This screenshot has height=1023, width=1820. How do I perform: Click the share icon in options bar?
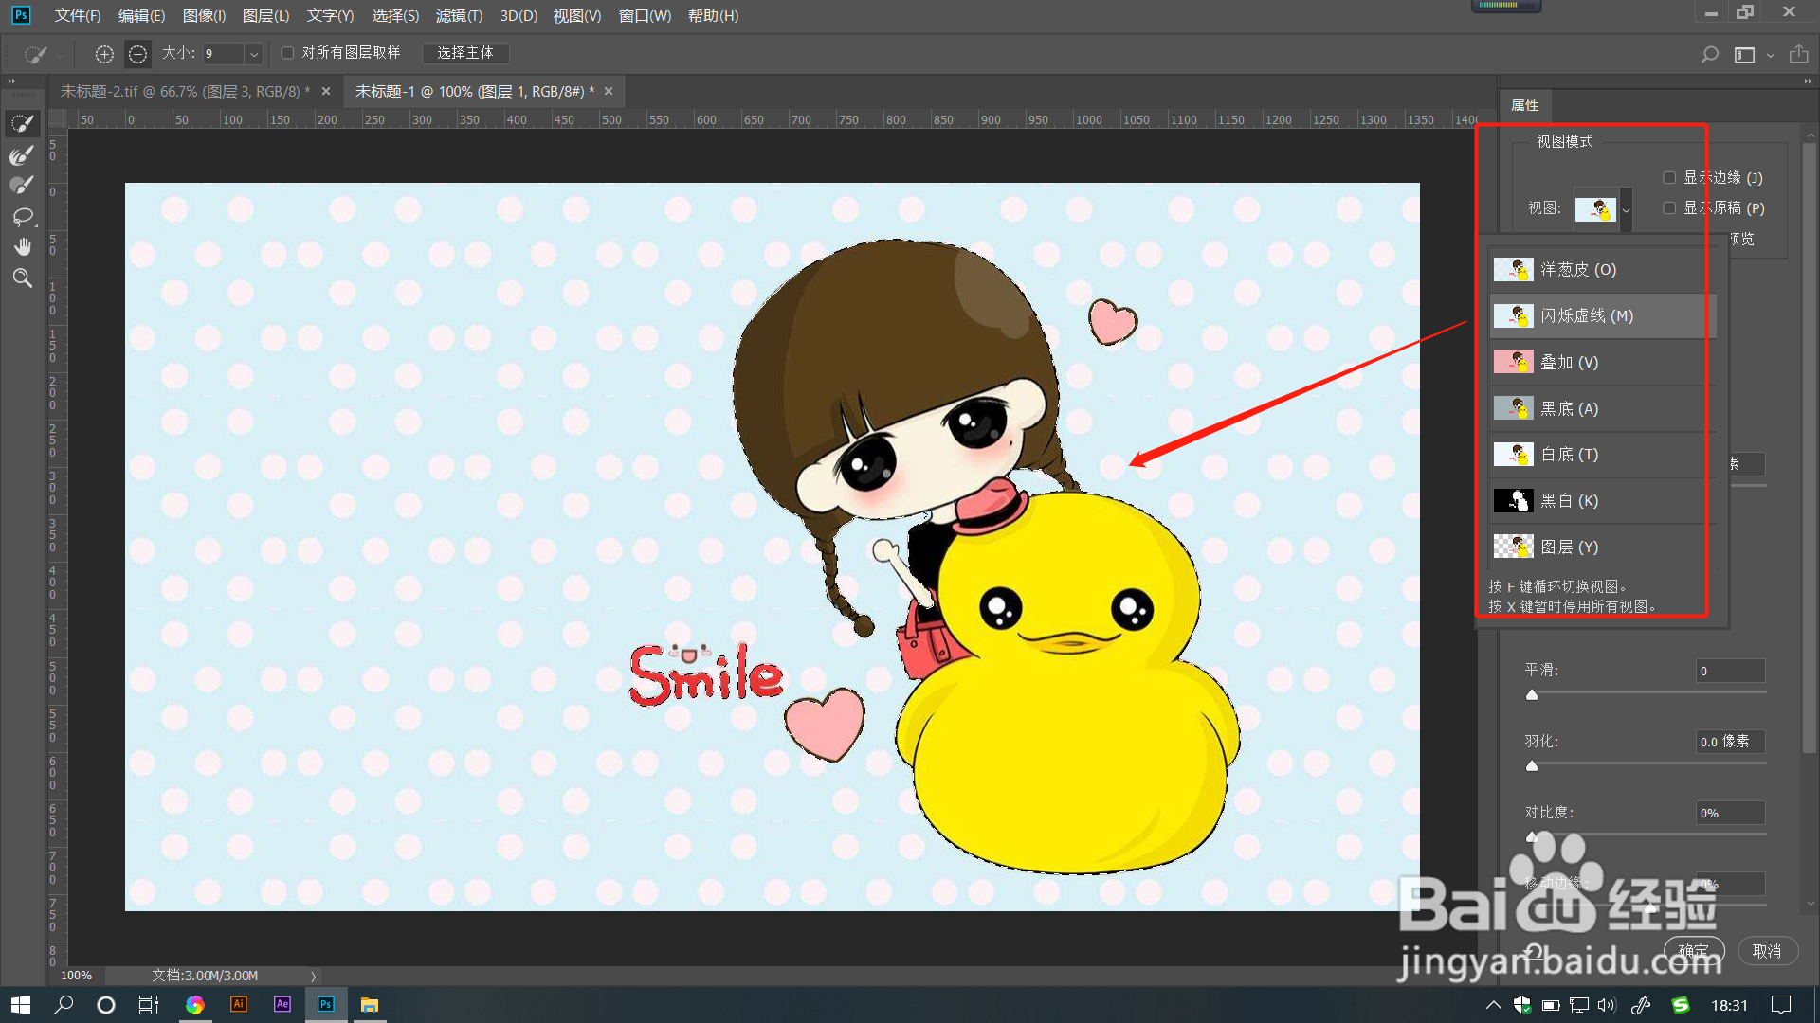click(1798, 54)
